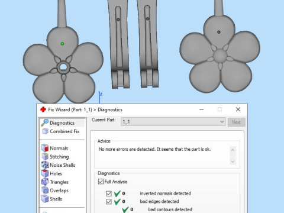Select the Normals label

(59, 148)
